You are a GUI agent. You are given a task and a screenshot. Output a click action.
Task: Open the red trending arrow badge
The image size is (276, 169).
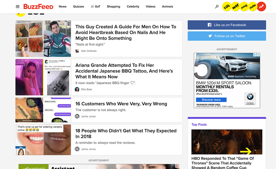coord(261,7)
